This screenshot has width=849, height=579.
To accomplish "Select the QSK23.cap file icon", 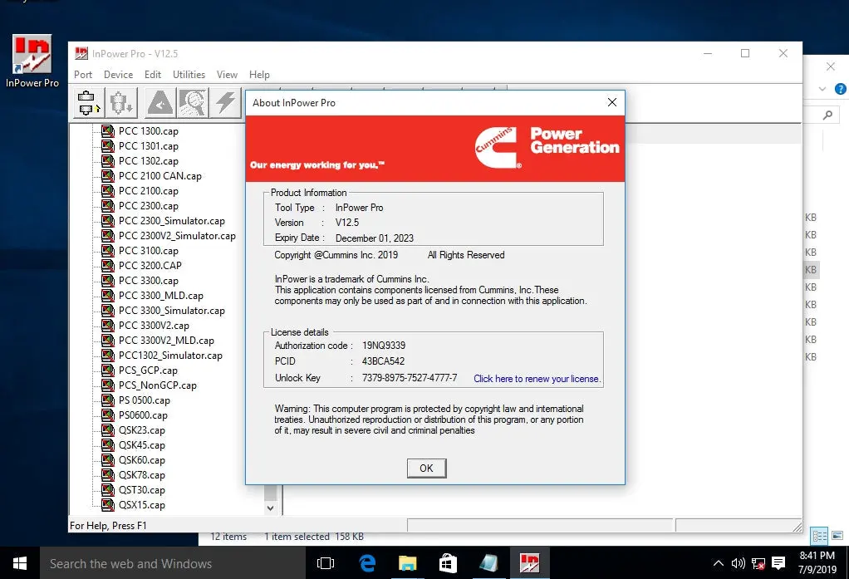I will [x=108, y=430].
